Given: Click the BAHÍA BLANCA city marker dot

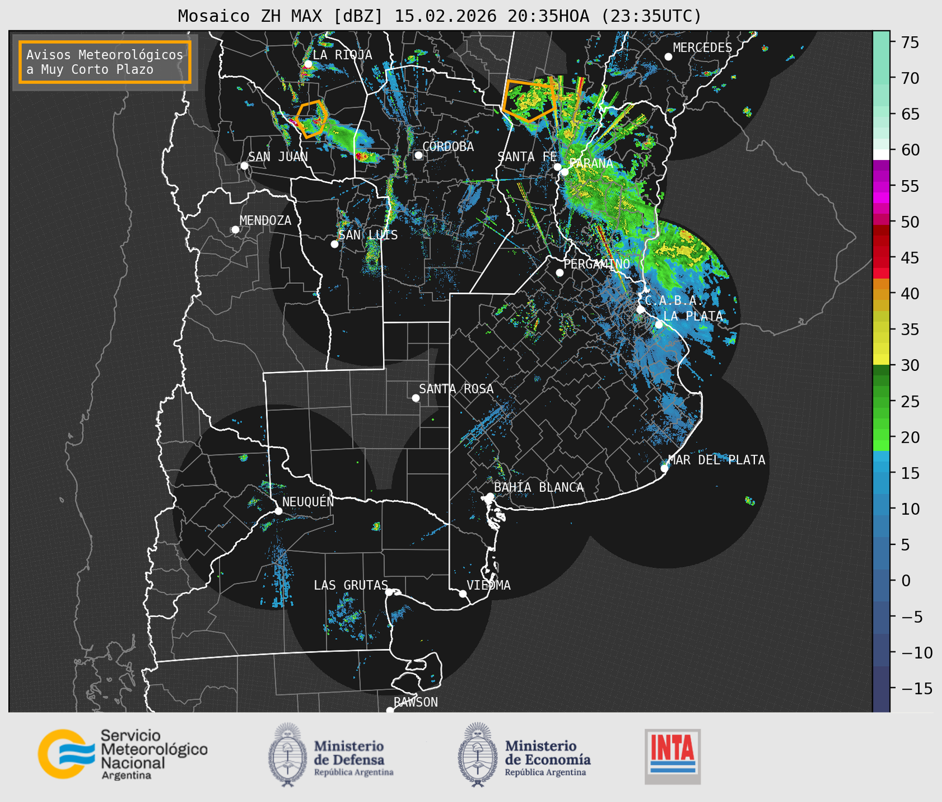Looking at the screenshot, I should (x=490, y=496).
